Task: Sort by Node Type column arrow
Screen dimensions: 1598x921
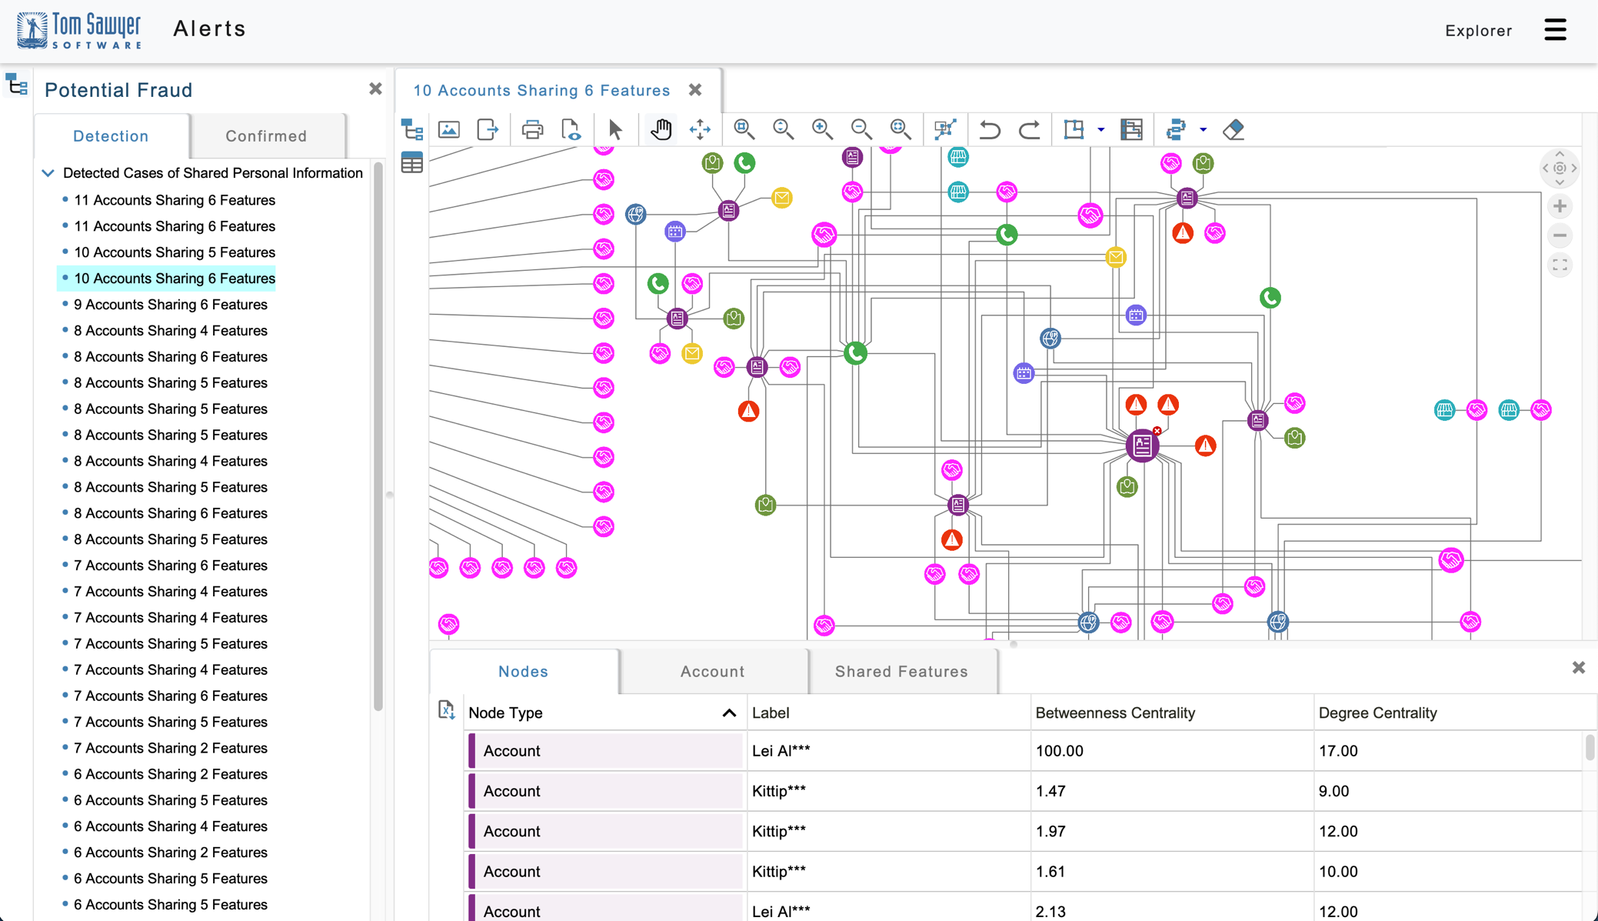Action: [x=729, y=713]
